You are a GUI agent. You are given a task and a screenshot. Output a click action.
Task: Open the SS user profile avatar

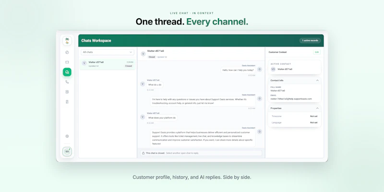(x=67, y=152)
